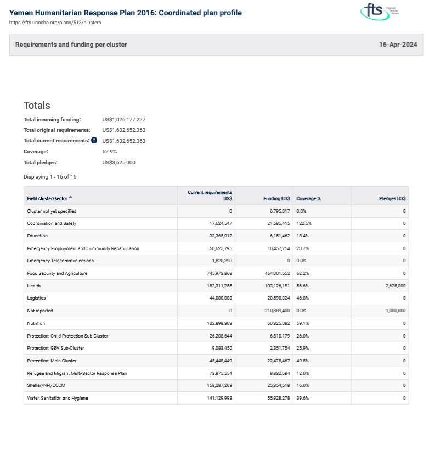Sort by Pledges US$ column header
This screenshot has height=470, width=429.
pyautogui.click(x=392, y=198)
